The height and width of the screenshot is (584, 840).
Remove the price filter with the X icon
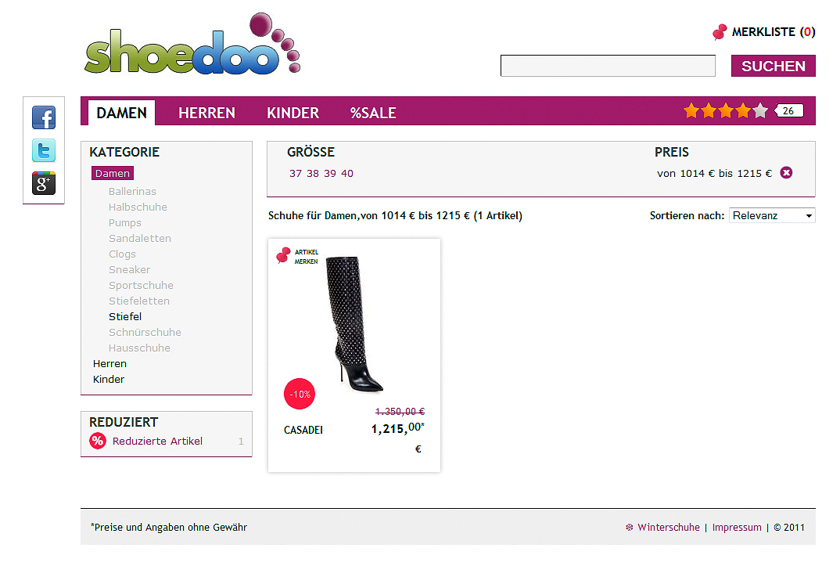point(786,173)
